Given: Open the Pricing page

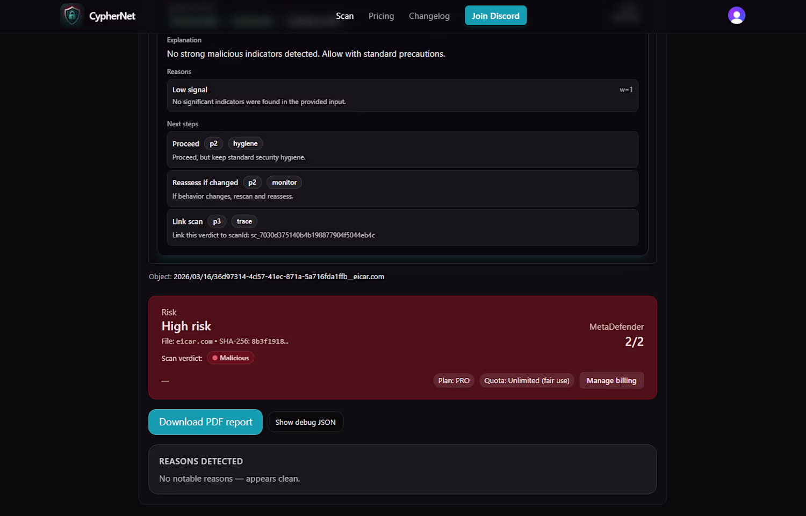Looking at the screenshot, I should [381, 16].
